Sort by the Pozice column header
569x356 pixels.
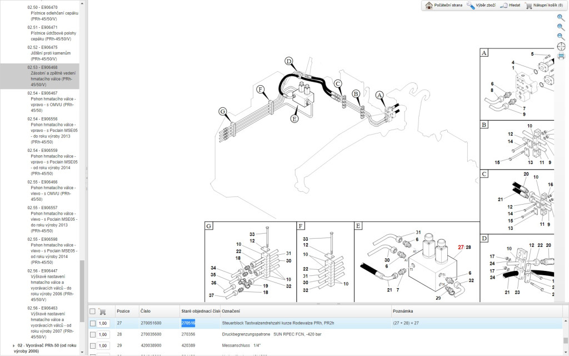click(123, 311)
